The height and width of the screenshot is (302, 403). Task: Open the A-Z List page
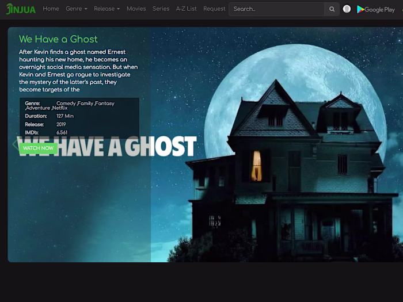pyautogui.click(x=187, y=9)
